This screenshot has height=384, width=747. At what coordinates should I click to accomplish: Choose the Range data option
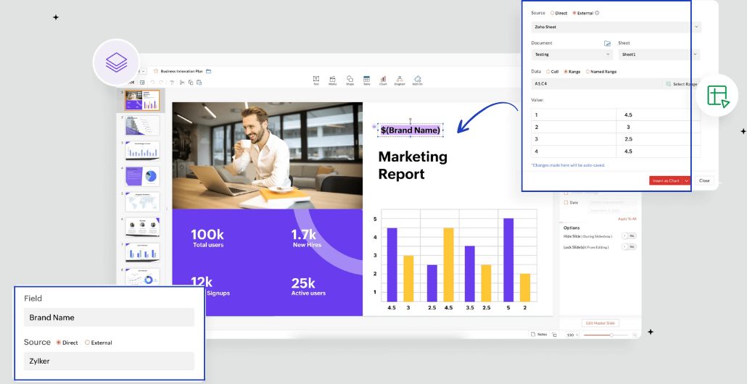click(566, 72)
